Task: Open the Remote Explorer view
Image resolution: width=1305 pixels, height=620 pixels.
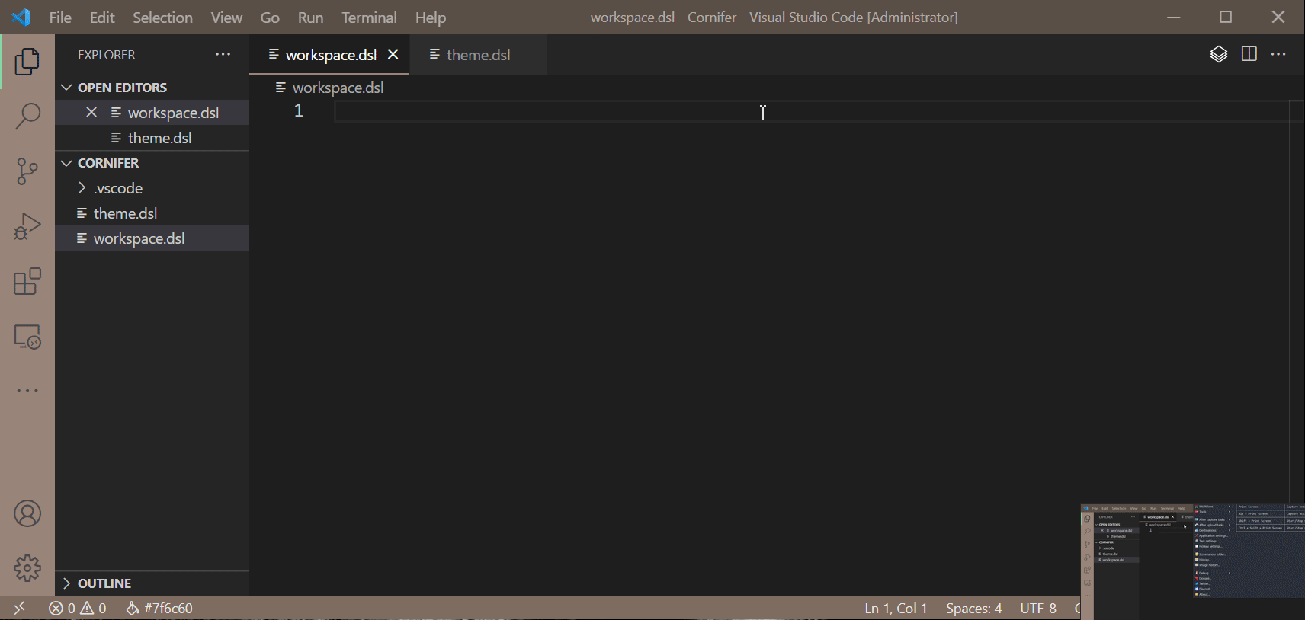Action: [27, 337]
